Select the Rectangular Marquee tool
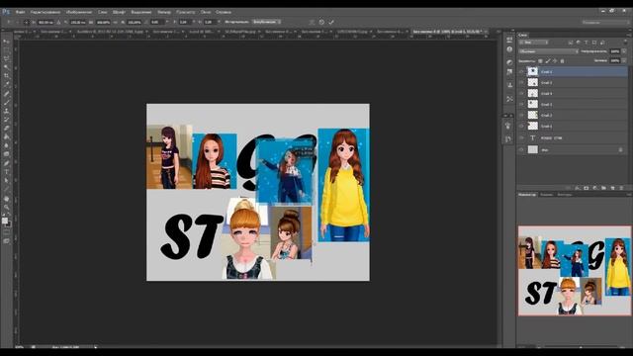 (x=6, y=50)
